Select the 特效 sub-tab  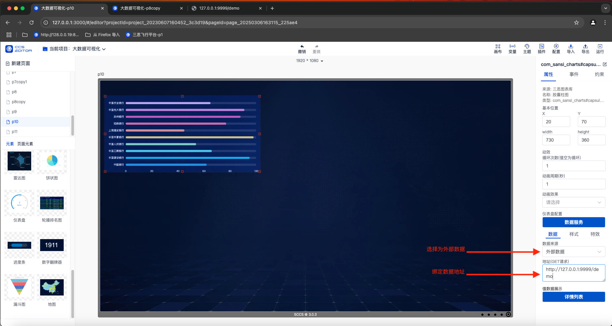pos(595,234)
